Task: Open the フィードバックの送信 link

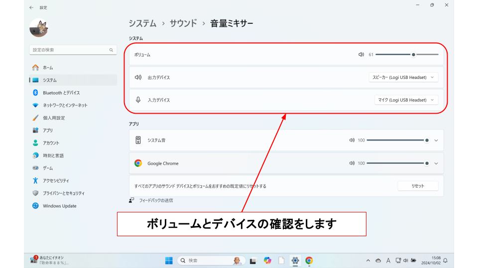Action: (155, 201)
